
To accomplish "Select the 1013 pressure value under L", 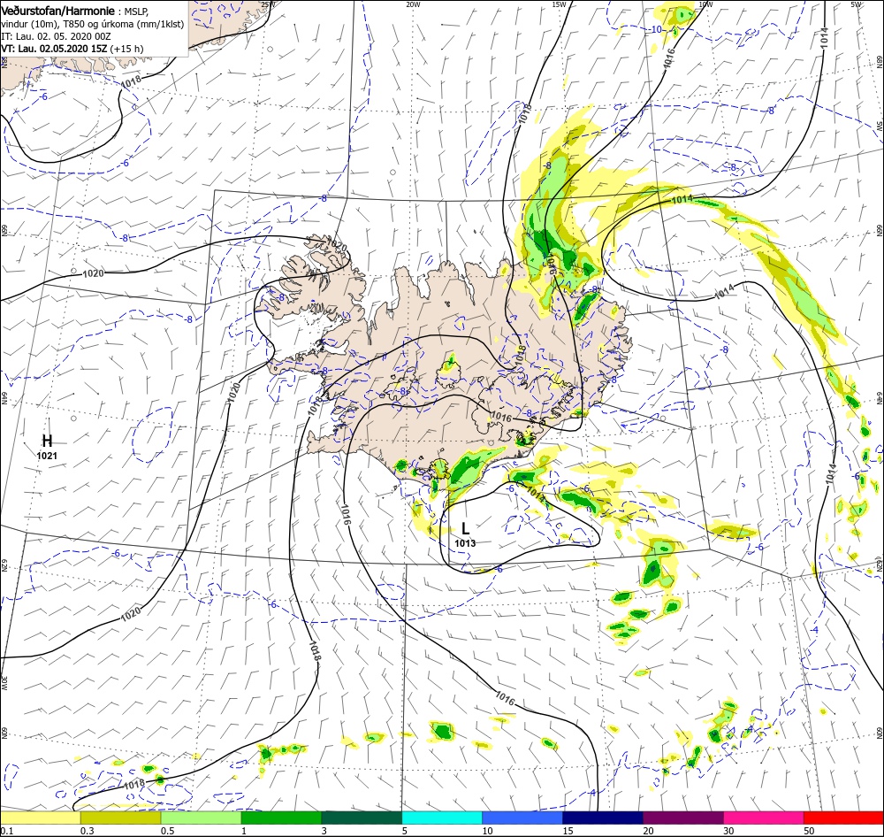I will (465, 543).
